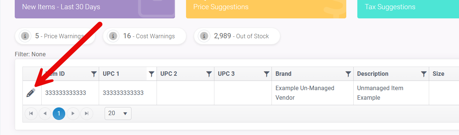Go to the next page of results

click(x=73, y=113)
